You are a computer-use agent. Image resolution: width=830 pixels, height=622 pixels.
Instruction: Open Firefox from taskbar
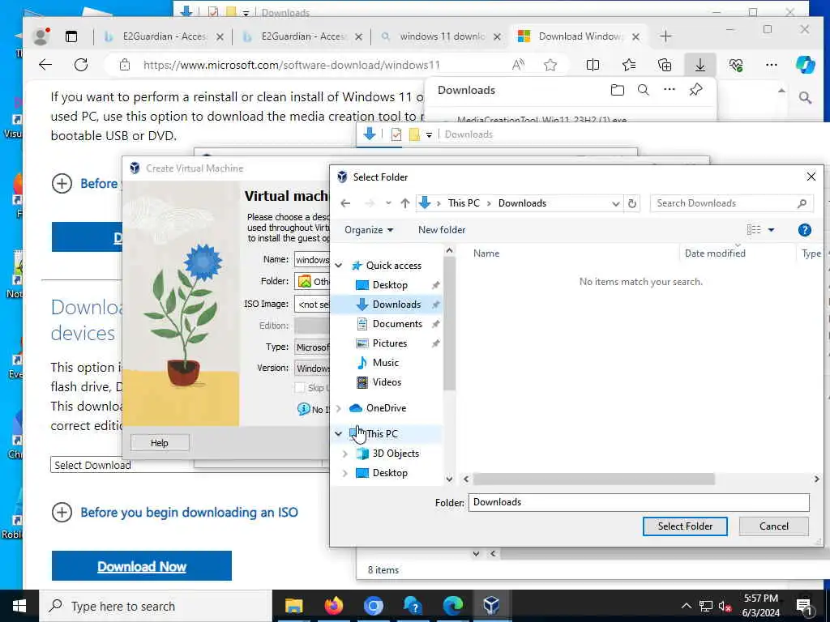click(333, 606)
